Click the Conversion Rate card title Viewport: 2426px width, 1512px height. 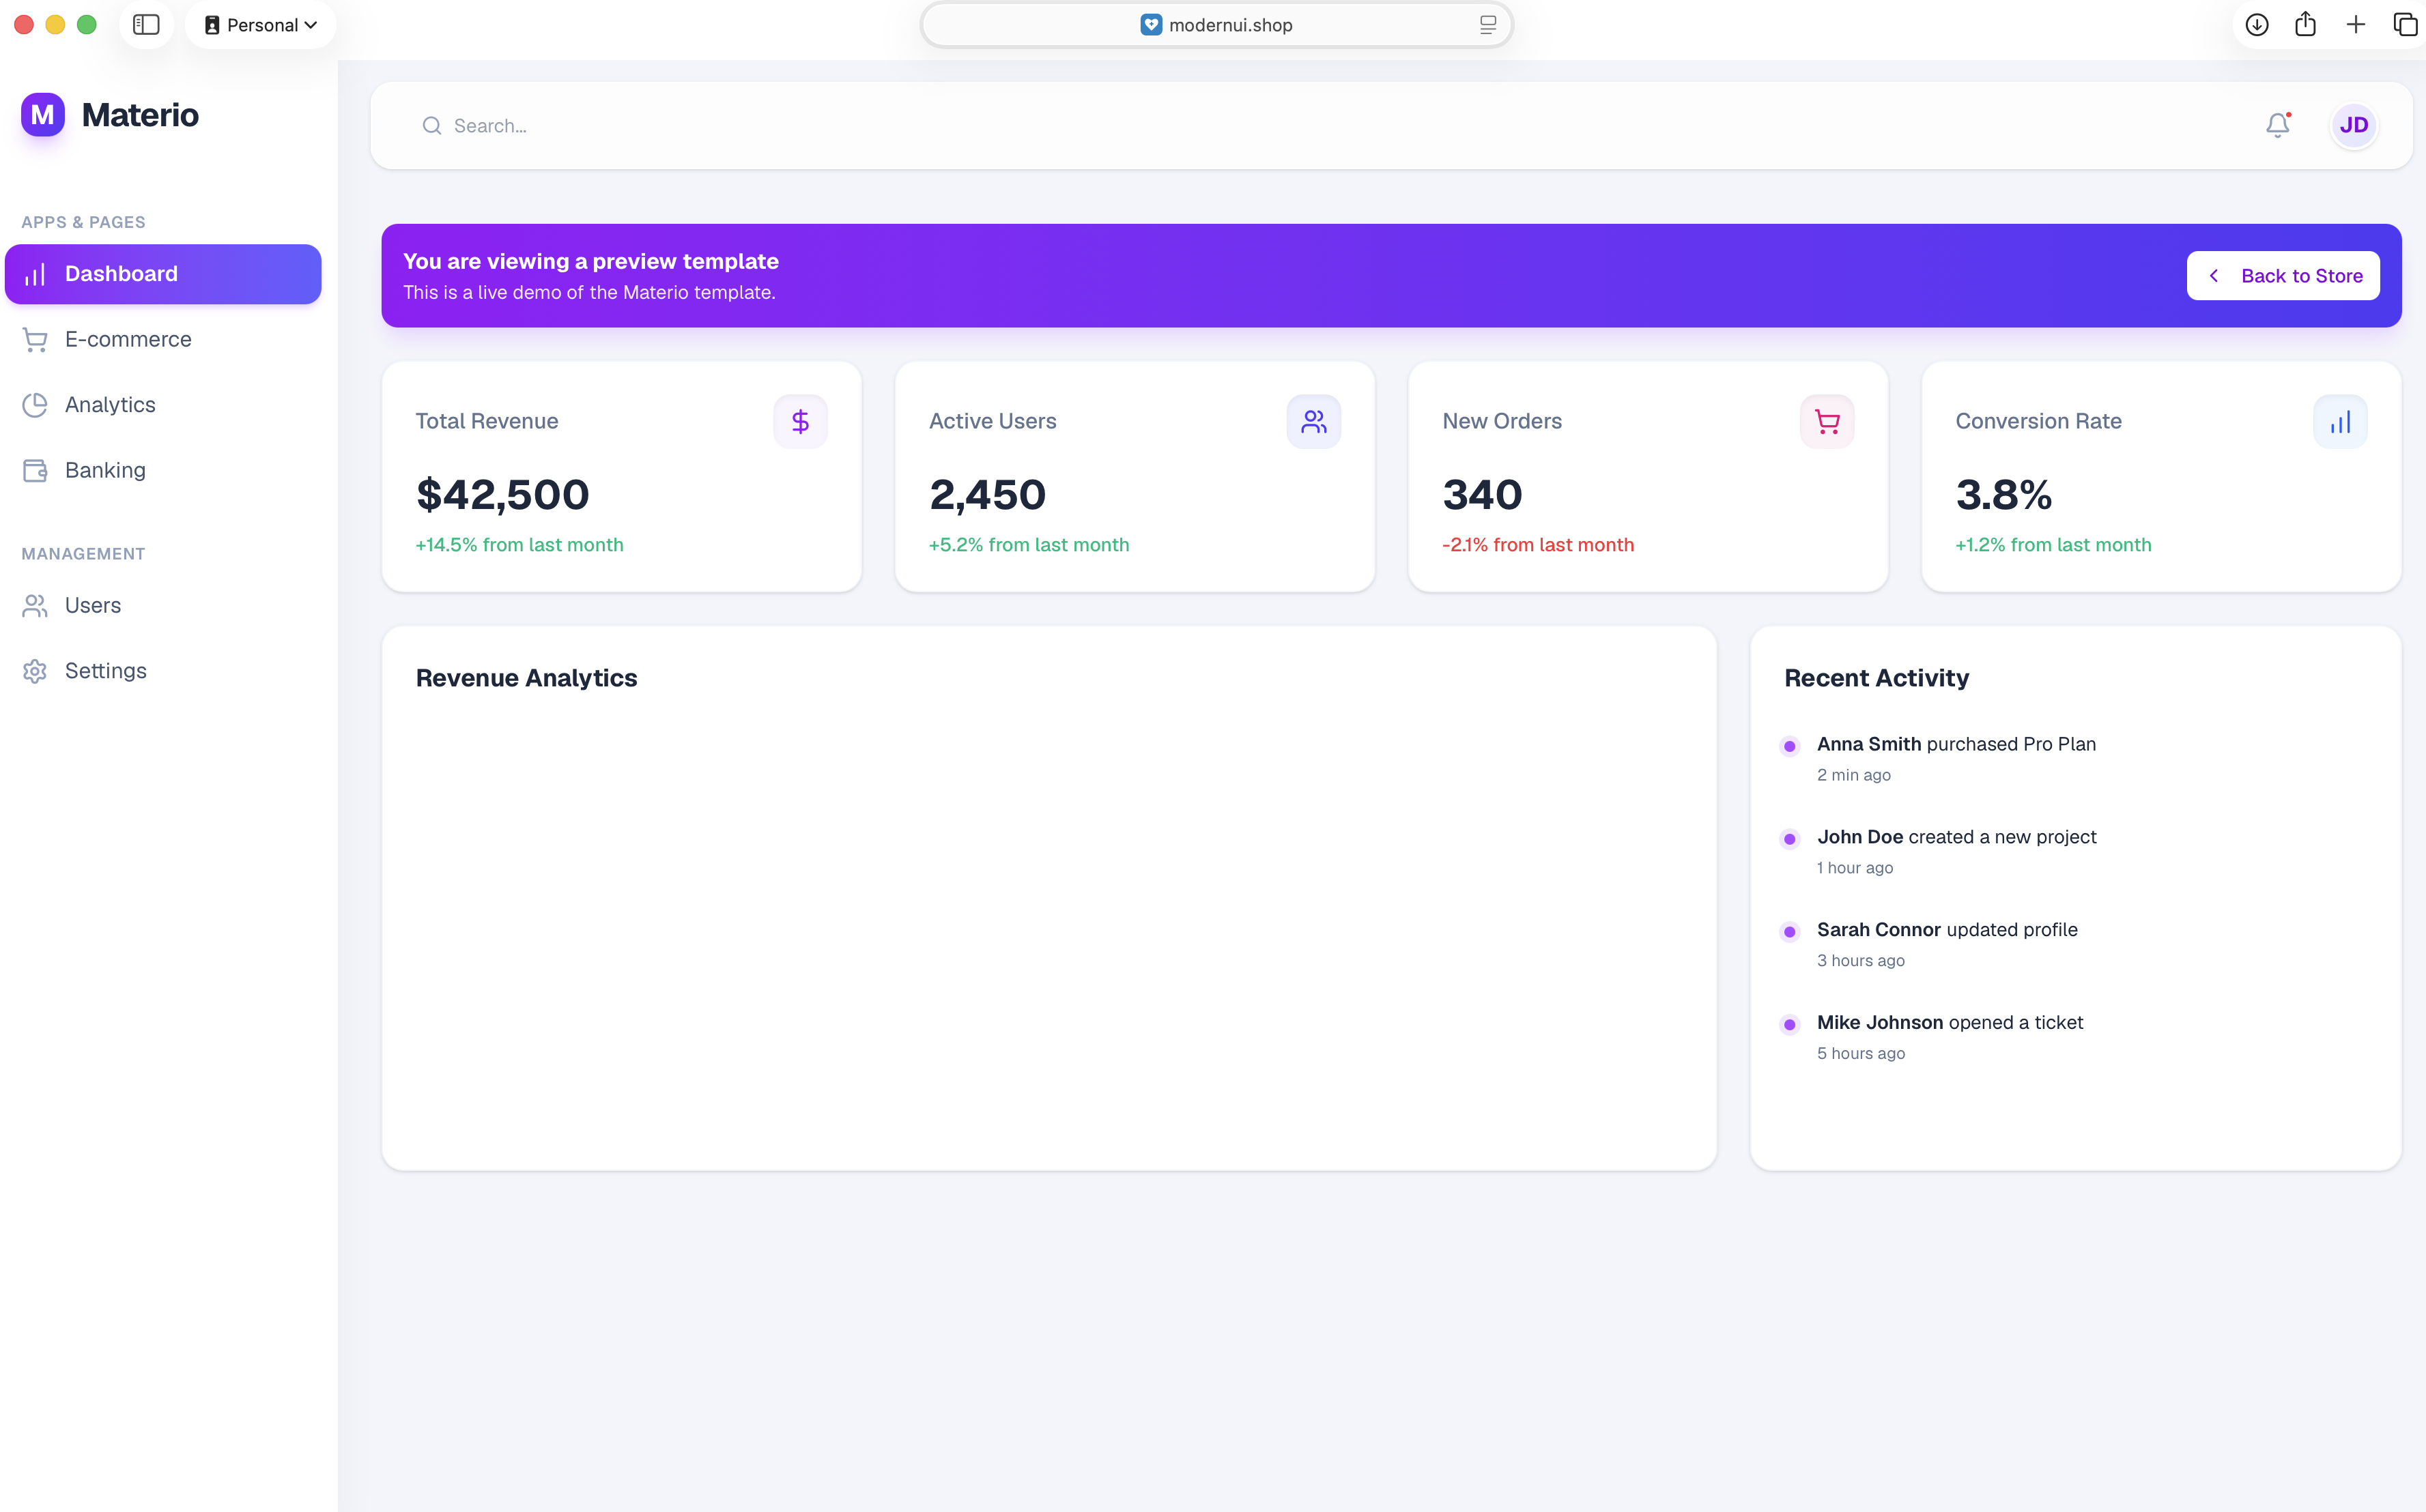[2038, 422]
